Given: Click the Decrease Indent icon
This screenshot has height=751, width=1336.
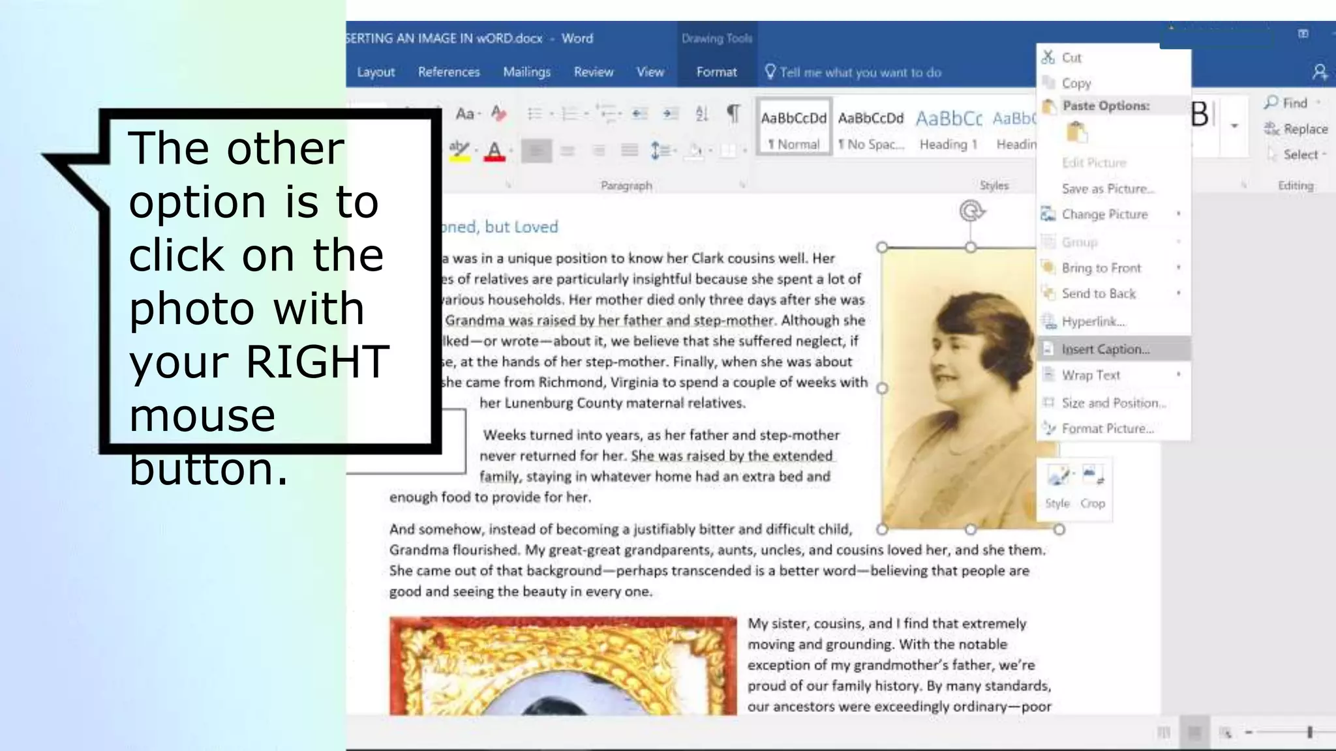Looking at the screenshot, I should tap(639, 113).
